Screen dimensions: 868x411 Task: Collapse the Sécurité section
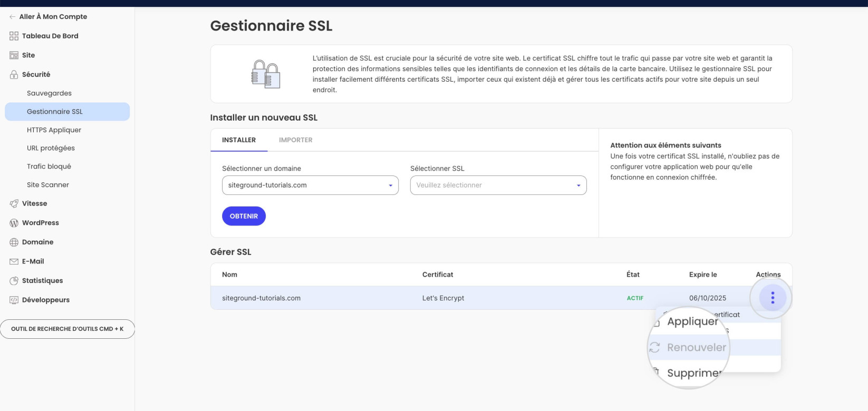pos(36,74)
